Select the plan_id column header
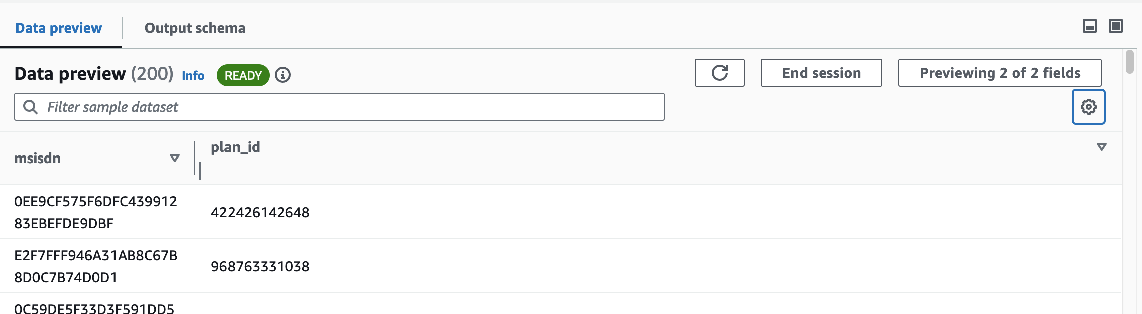1142x314 pixels. (235, 147)
